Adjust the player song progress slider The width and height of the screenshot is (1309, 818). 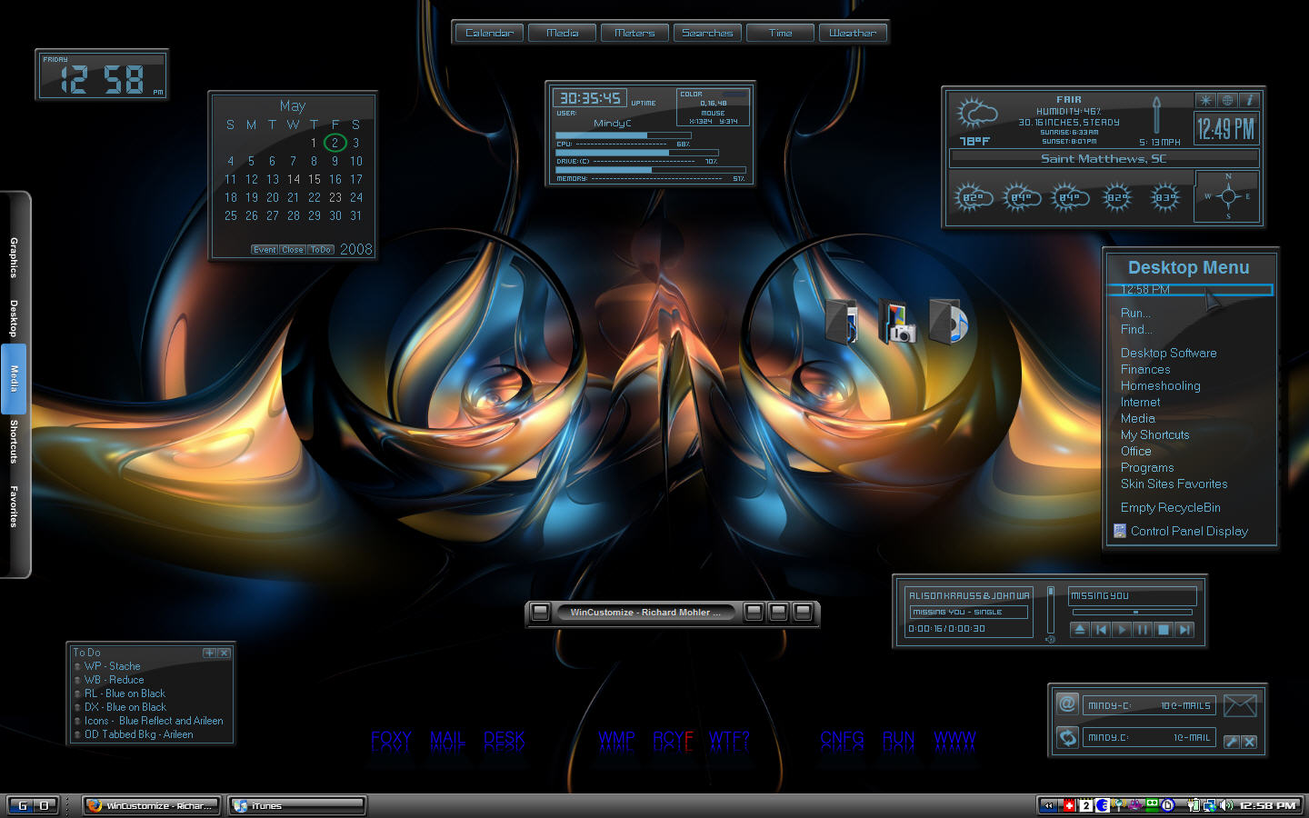click(1133, 613)
